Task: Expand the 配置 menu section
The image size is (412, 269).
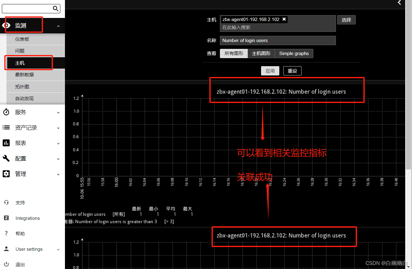Action: tap(58, 159)
